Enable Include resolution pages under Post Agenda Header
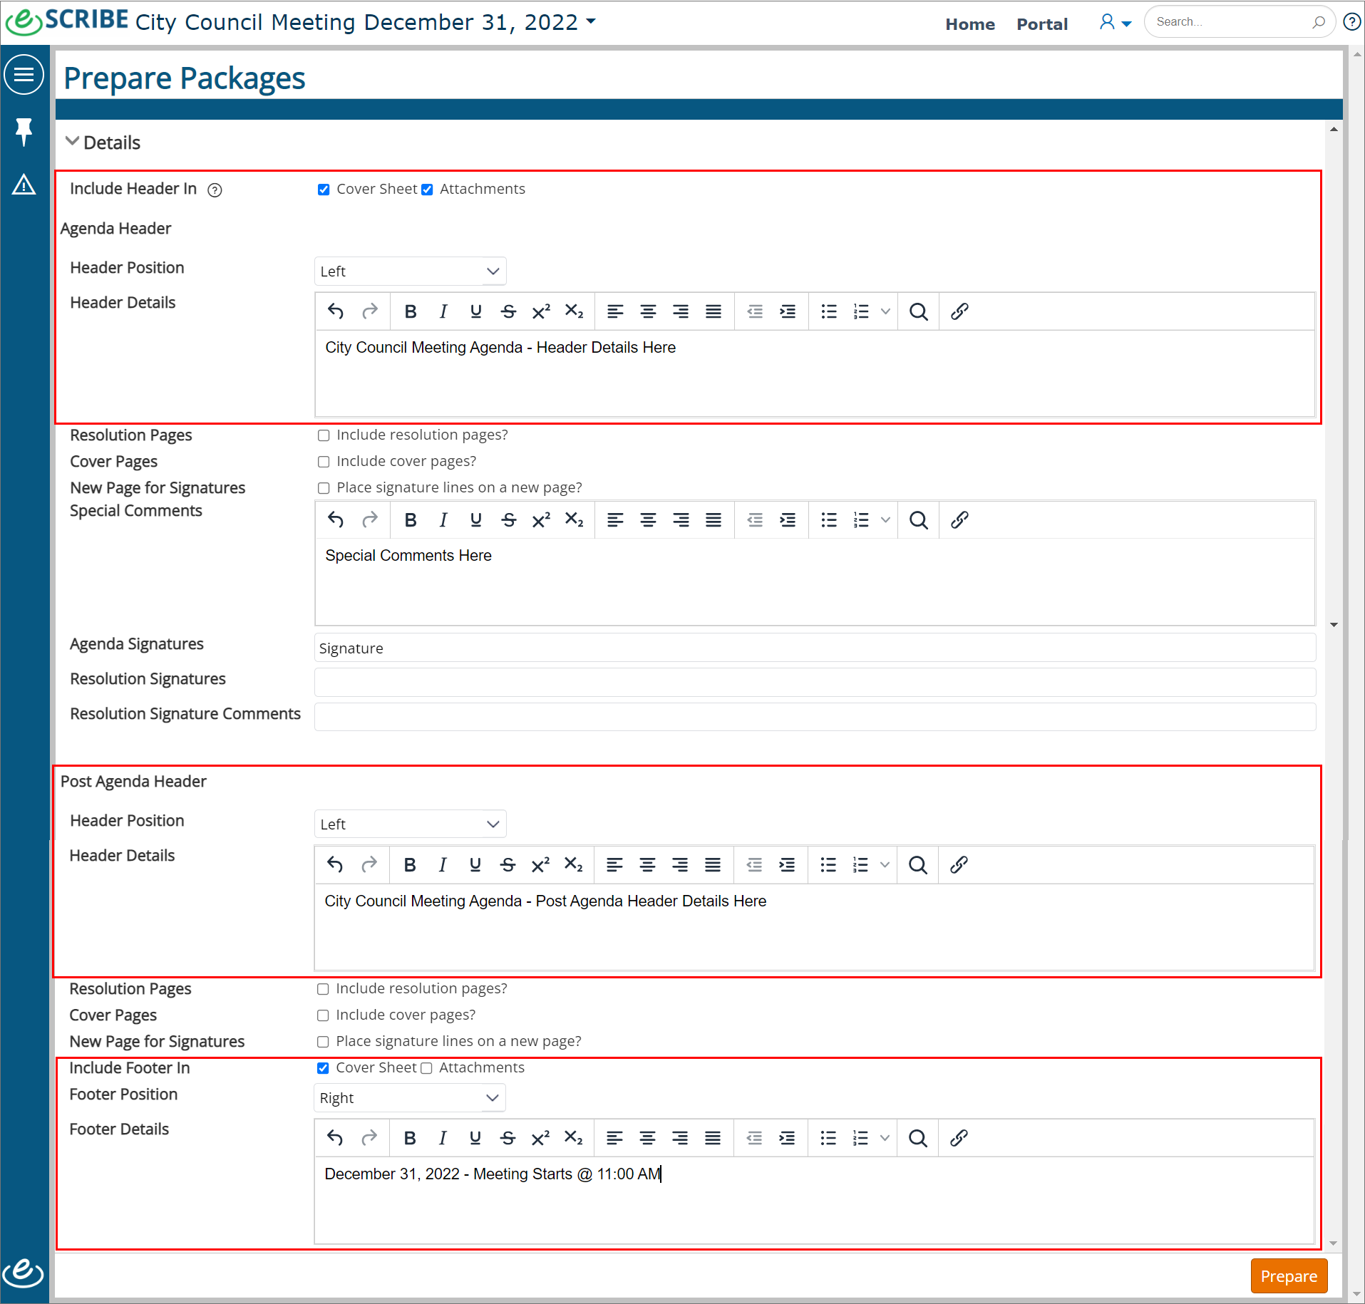Image resolution: width=1365 pixels, height=1304 pixels. [323, 989]
